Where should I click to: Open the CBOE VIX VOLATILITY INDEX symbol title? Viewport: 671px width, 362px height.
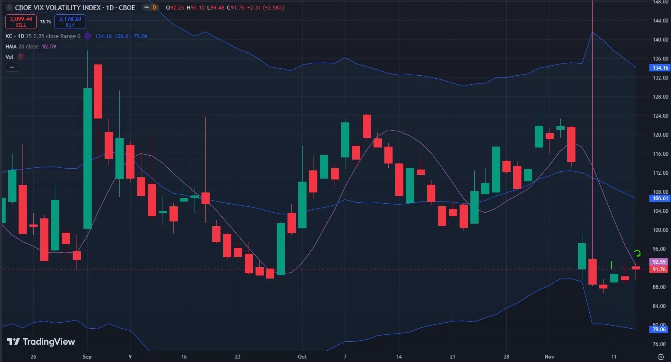pyautogui.click(x=75, y=7)
